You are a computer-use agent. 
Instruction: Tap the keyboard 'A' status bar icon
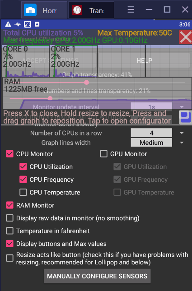click(x=37, y=24)
